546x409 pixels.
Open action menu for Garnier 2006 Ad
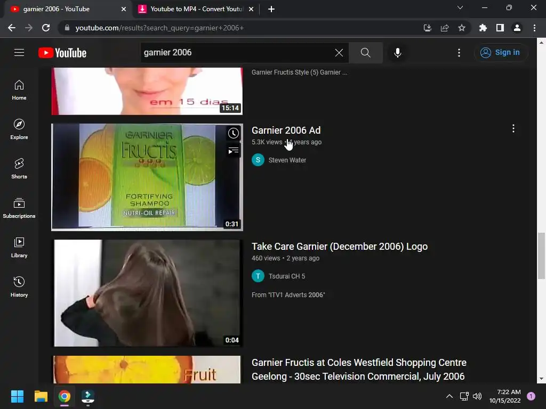click(x=513, y=129)
